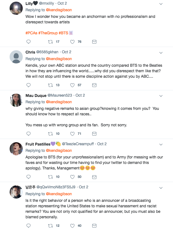Share Fruit Pastilles' tweet by message
This screenshot has width=173, height=229.
pyautogui.click(x=94, y=177)
